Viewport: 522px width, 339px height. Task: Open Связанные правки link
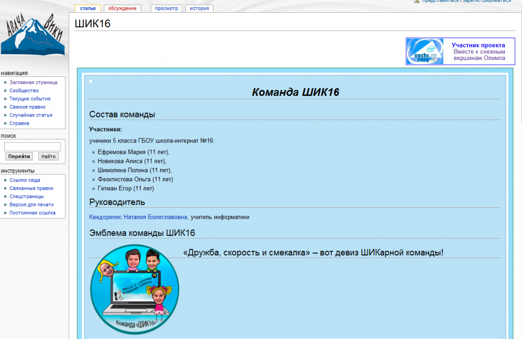[x=31, y=188]
